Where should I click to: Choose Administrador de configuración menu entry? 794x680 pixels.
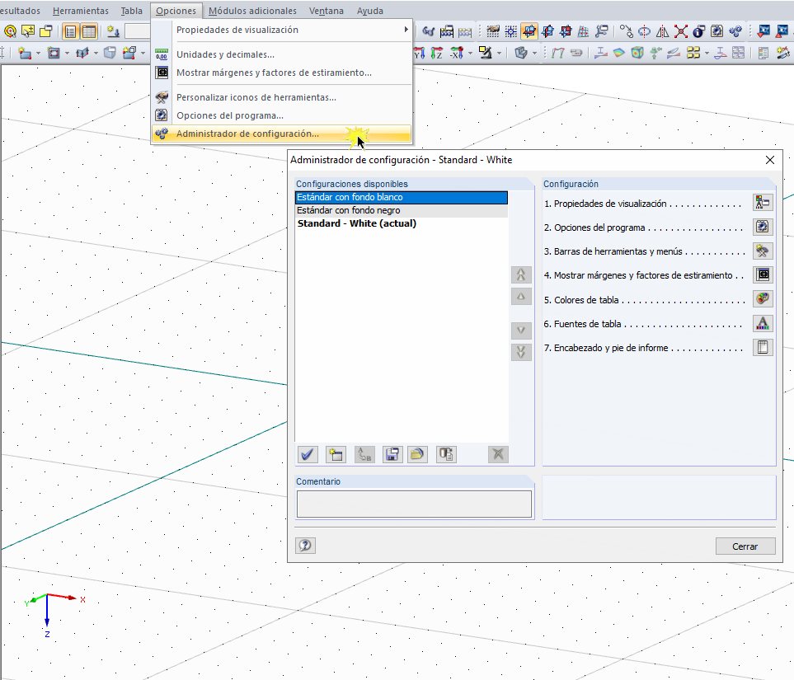[281, 134]
